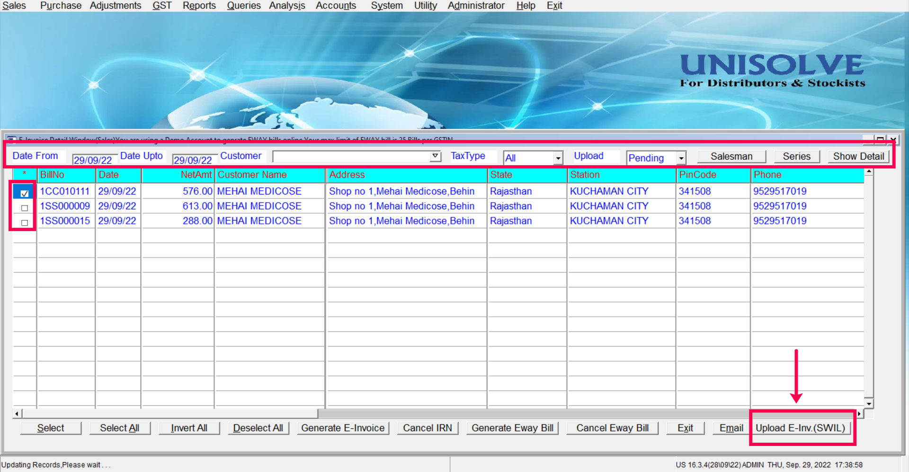Screen dimensions: 909x472
Task: Click the Show Detail button
Action: [x=858, y=157]
